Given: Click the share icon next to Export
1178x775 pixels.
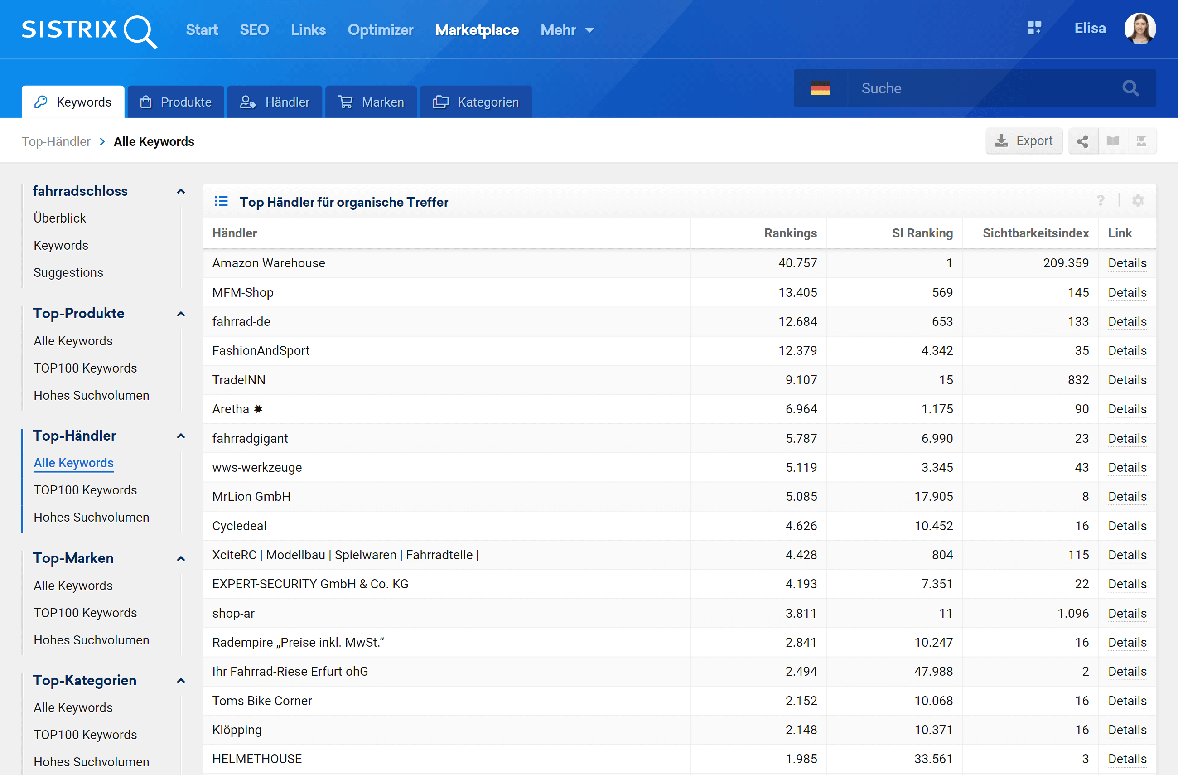Looking at the screenshot, I should tap(1082, 141).
